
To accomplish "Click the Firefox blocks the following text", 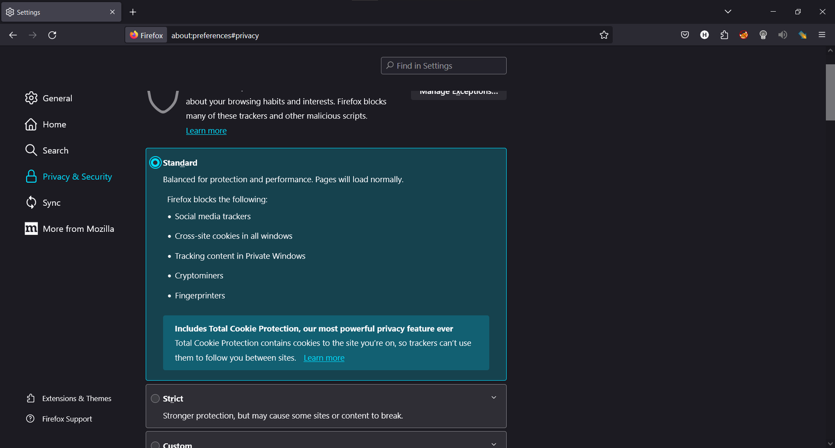I will point(217,199).
